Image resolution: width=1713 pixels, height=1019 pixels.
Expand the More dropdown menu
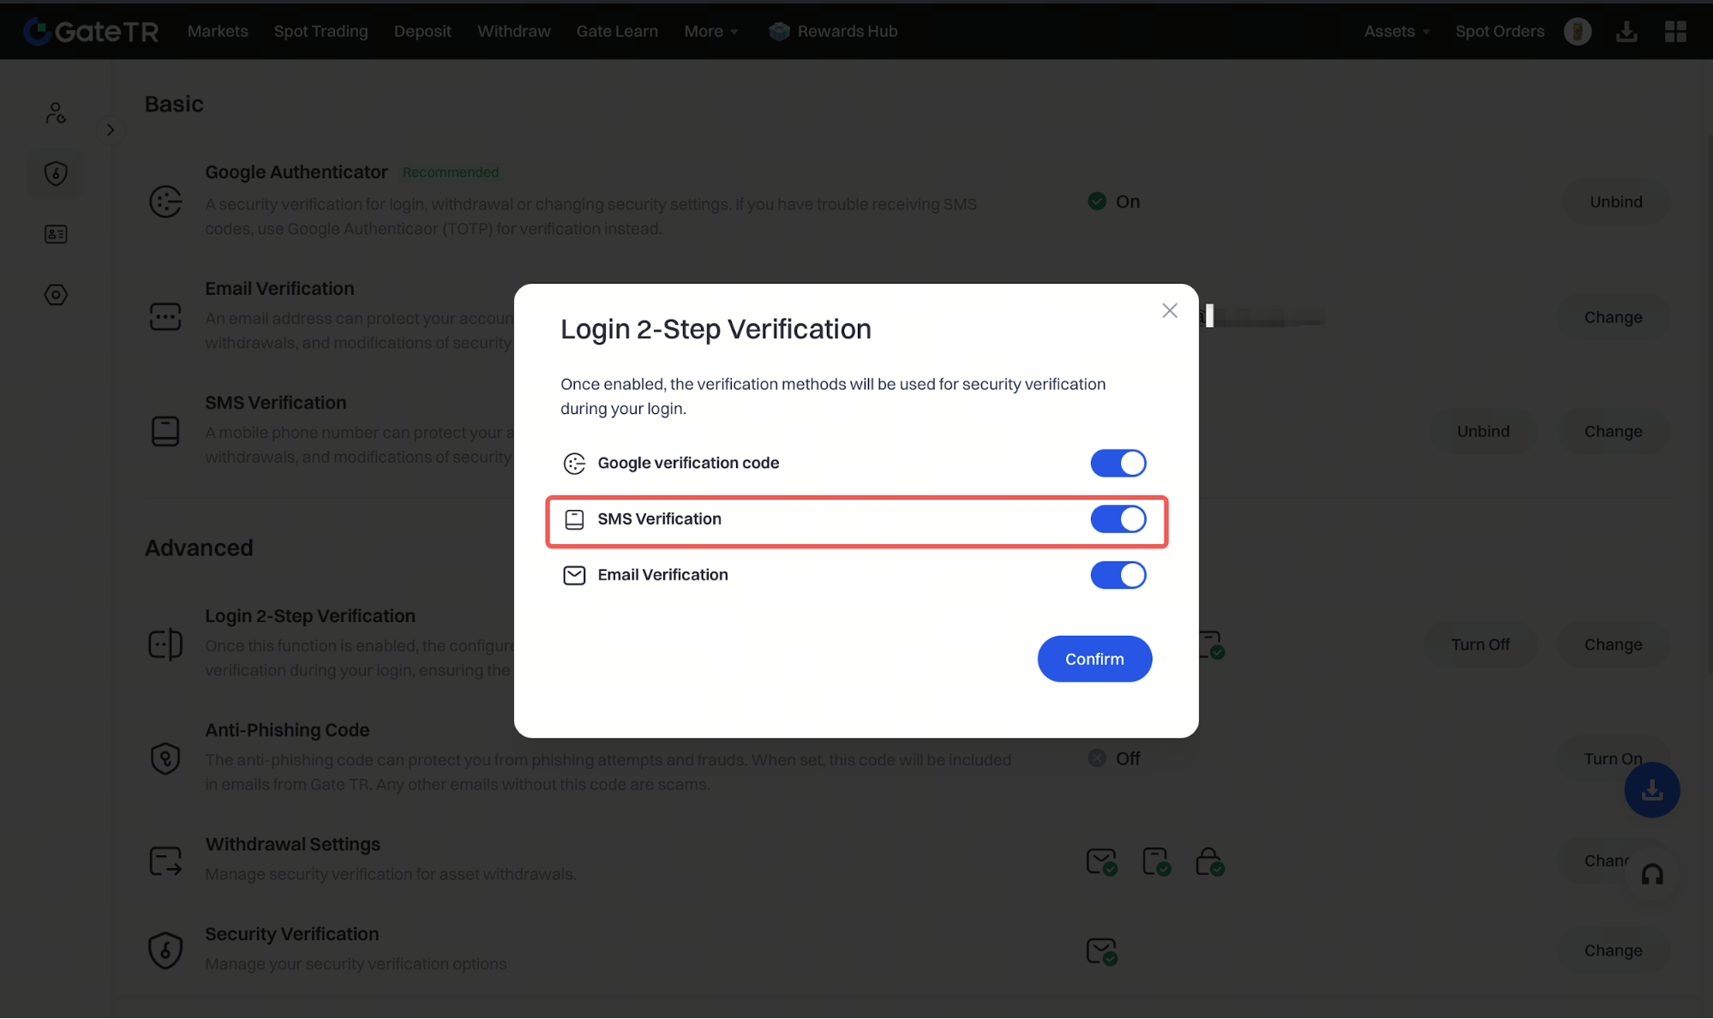[710, 32]
